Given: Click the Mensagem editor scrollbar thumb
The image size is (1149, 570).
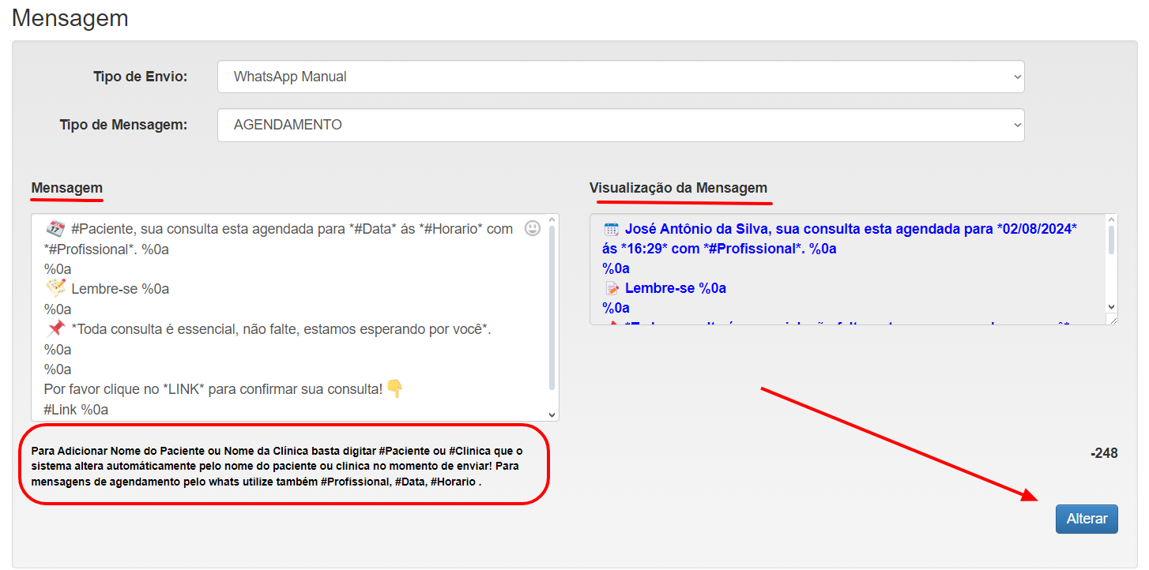Looking at the screenshot, I should (x=552, y=308).
